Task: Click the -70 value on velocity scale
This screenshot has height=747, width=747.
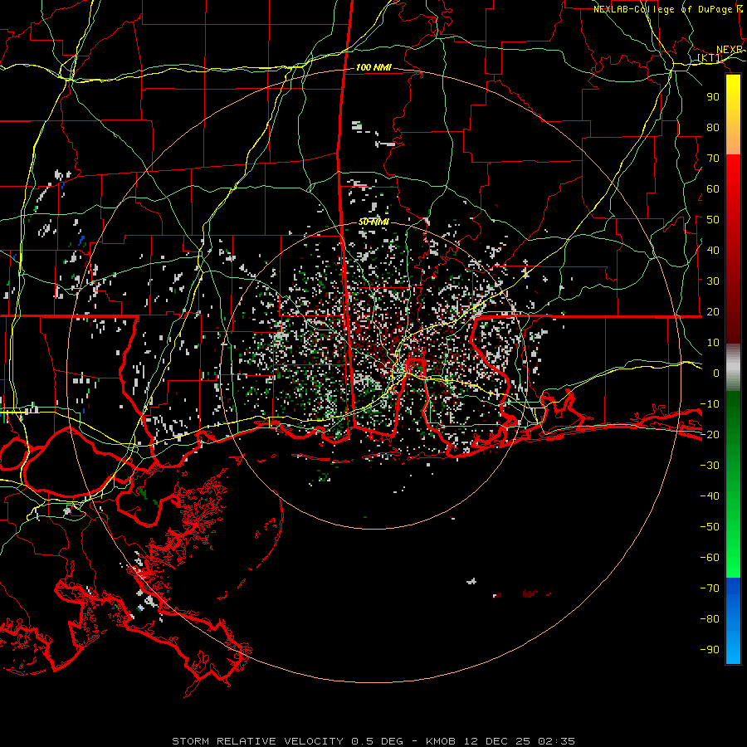Action: tap(710, 588)
